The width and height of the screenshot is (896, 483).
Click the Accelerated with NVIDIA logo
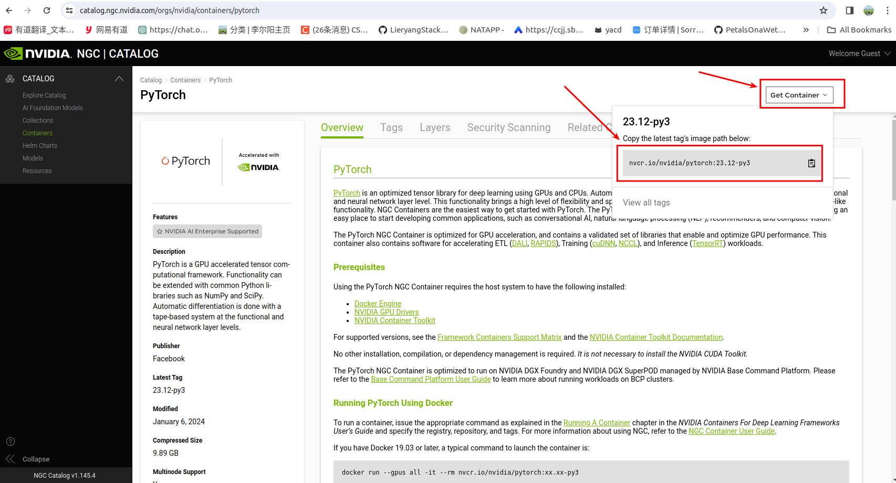[259, 163]
